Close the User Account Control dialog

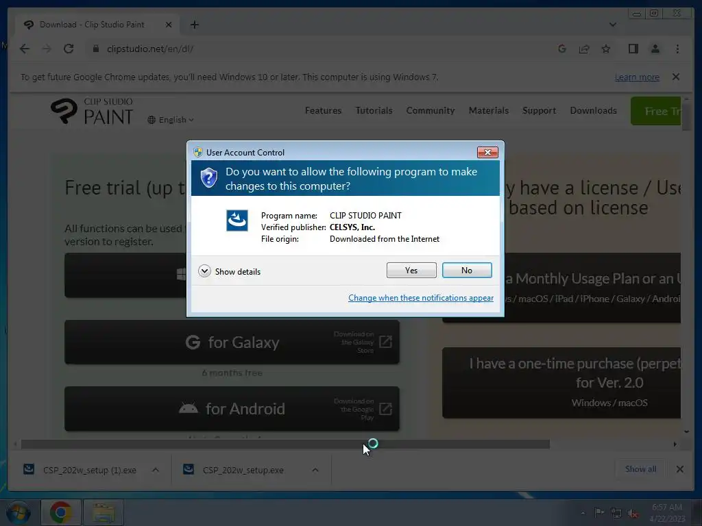pyautogui.click(x=487, y=153)
